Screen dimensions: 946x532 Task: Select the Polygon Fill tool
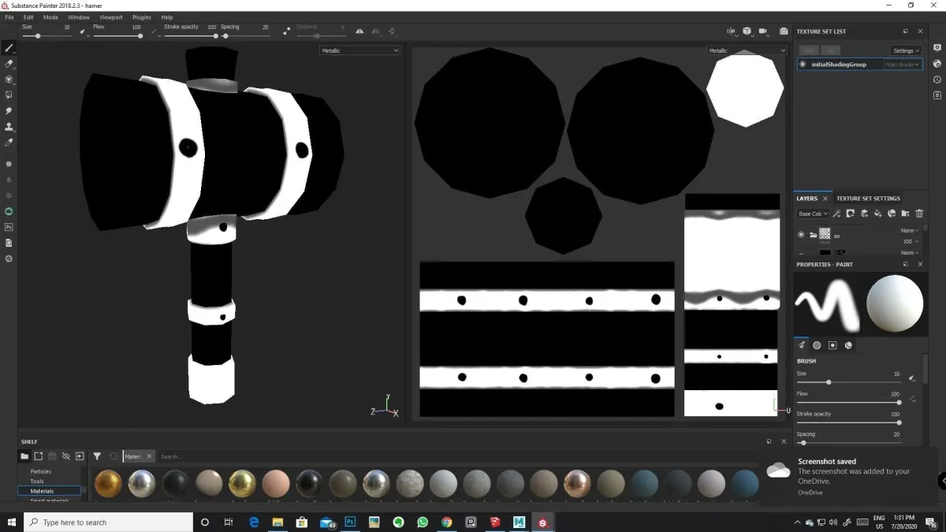(9, 95)
